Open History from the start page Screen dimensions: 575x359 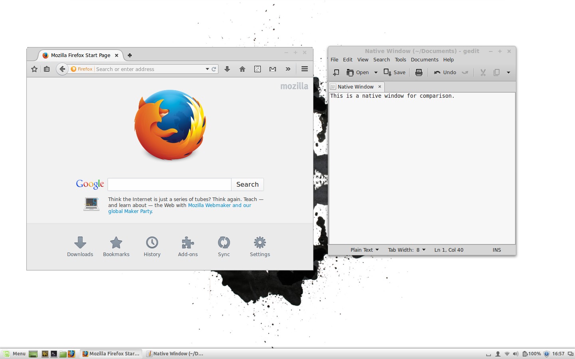[152, 247]
